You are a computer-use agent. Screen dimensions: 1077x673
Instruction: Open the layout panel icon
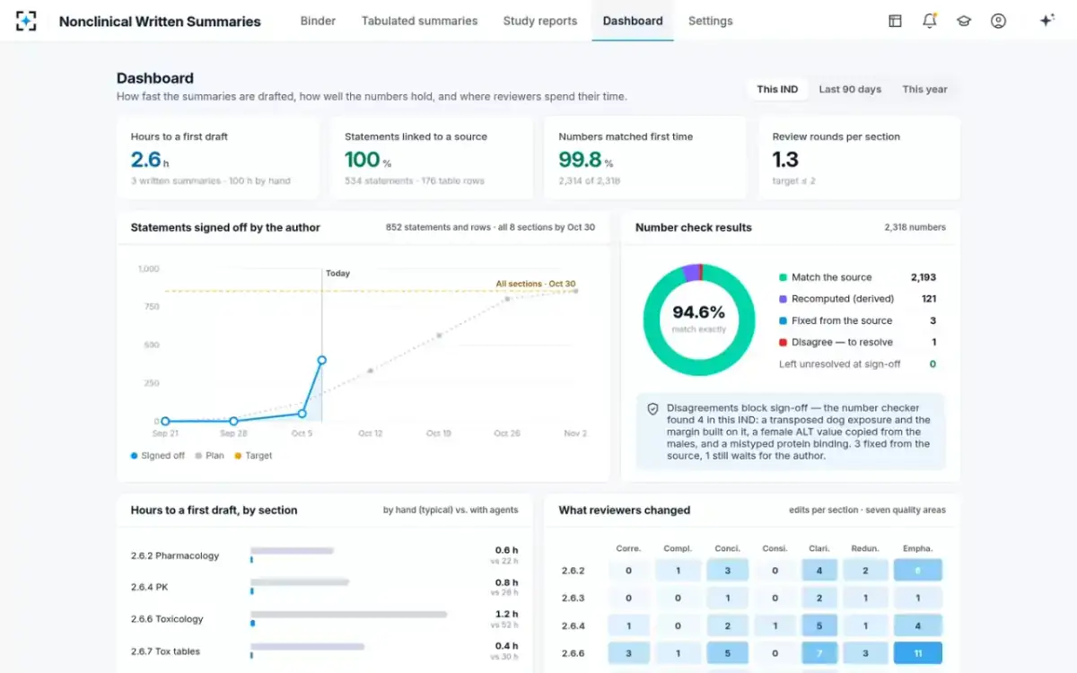[895, 21]
